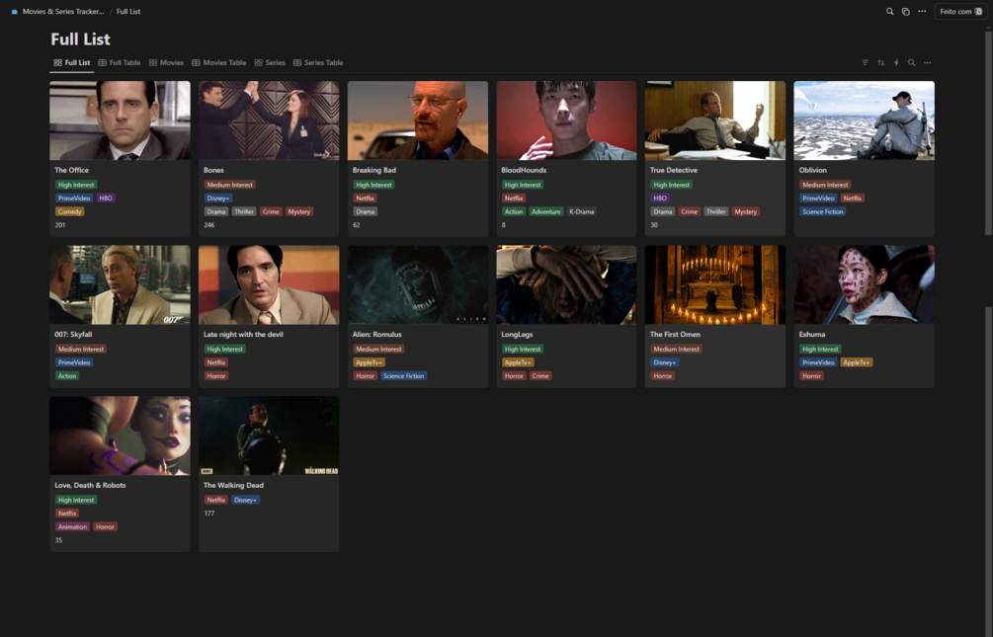Click the Adventure tag on BloodHounds

545,211
